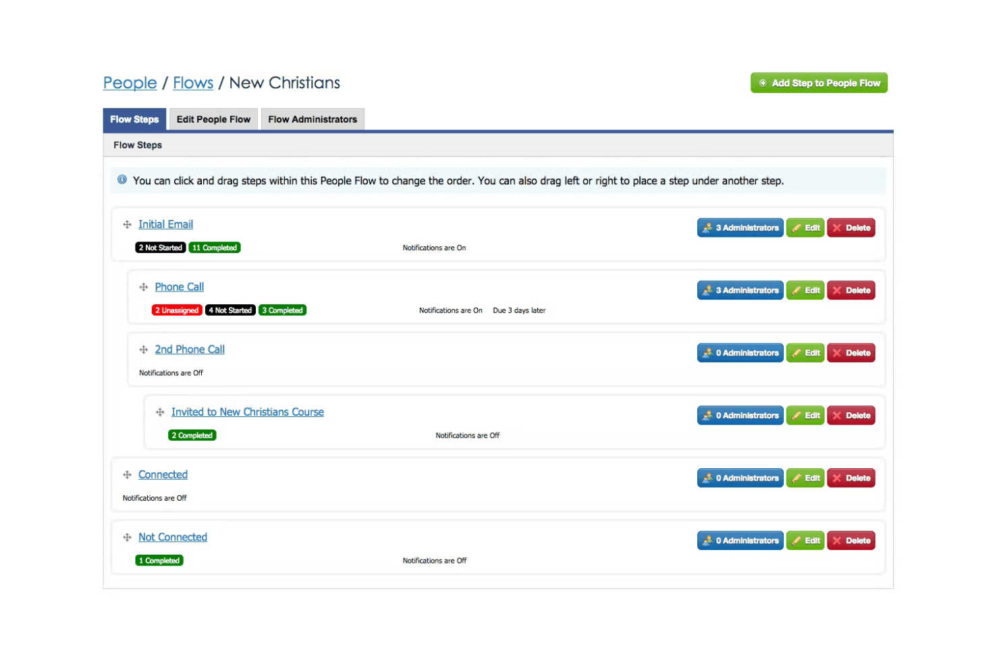999x666 pixels.
Task: View 0 Administrators for 2nd Phone Call
Action: [740, 353]
